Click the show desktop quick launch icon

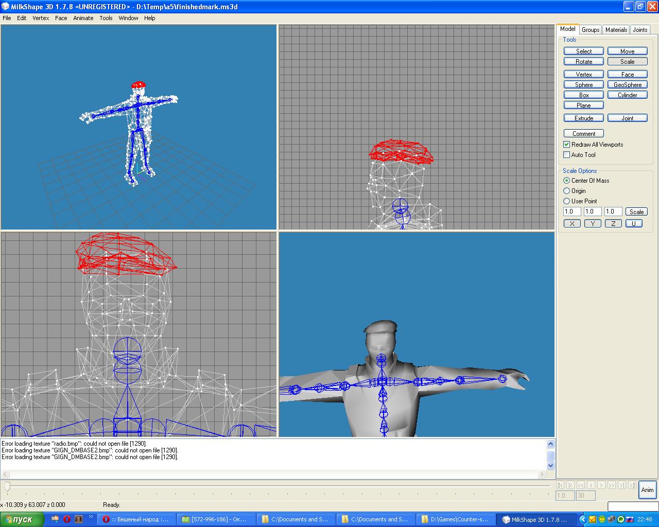pyautogui.click(x=55, y=519)
